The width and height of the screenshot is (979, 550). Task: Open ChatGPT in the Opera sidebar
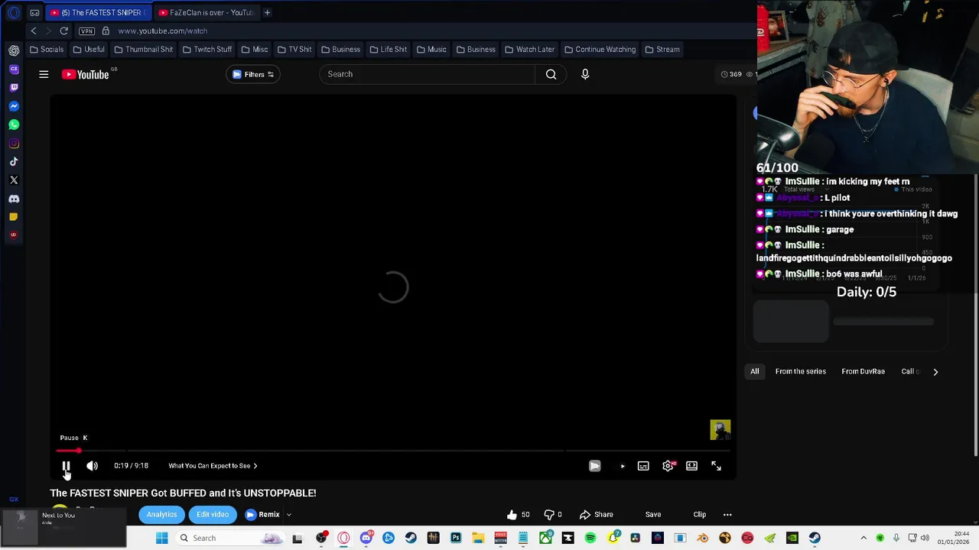[x=14, y=50]
